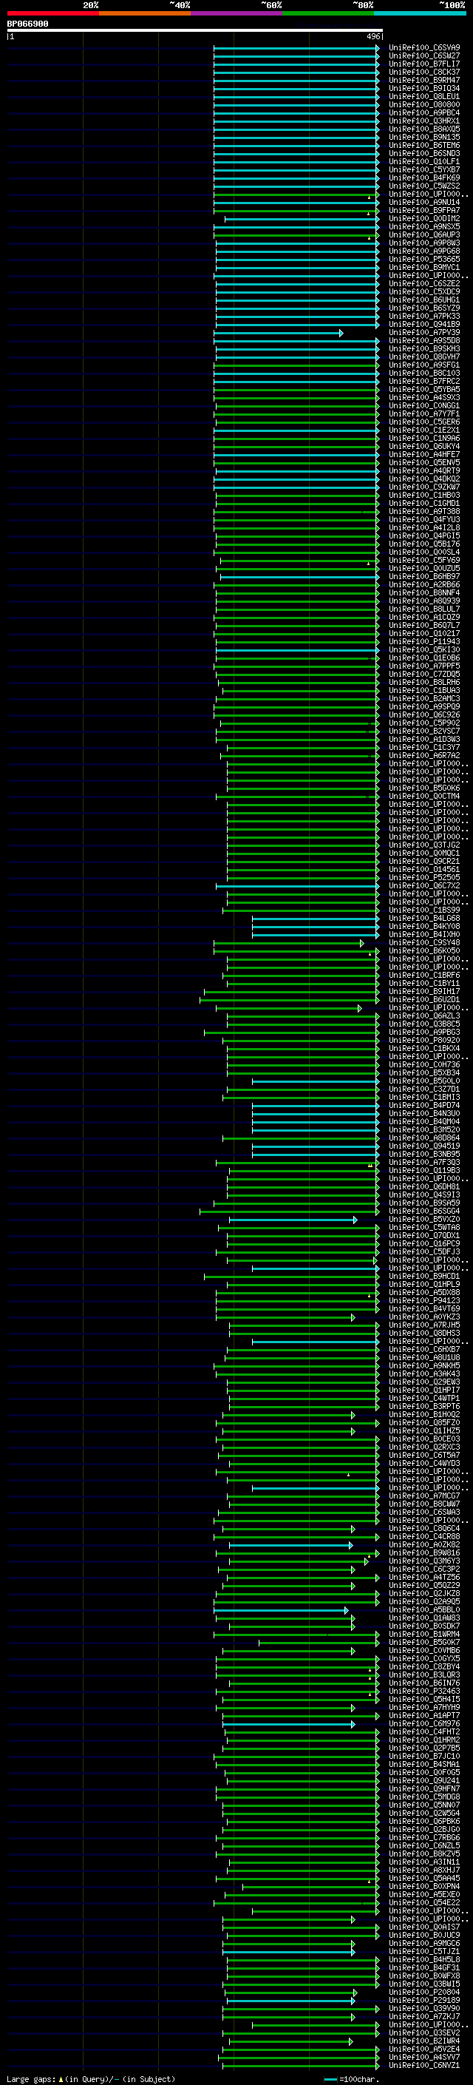Select label UniRef100_A6R7A2
The height and width of the screenshot is (2085, 473).
tap(423, 756)
